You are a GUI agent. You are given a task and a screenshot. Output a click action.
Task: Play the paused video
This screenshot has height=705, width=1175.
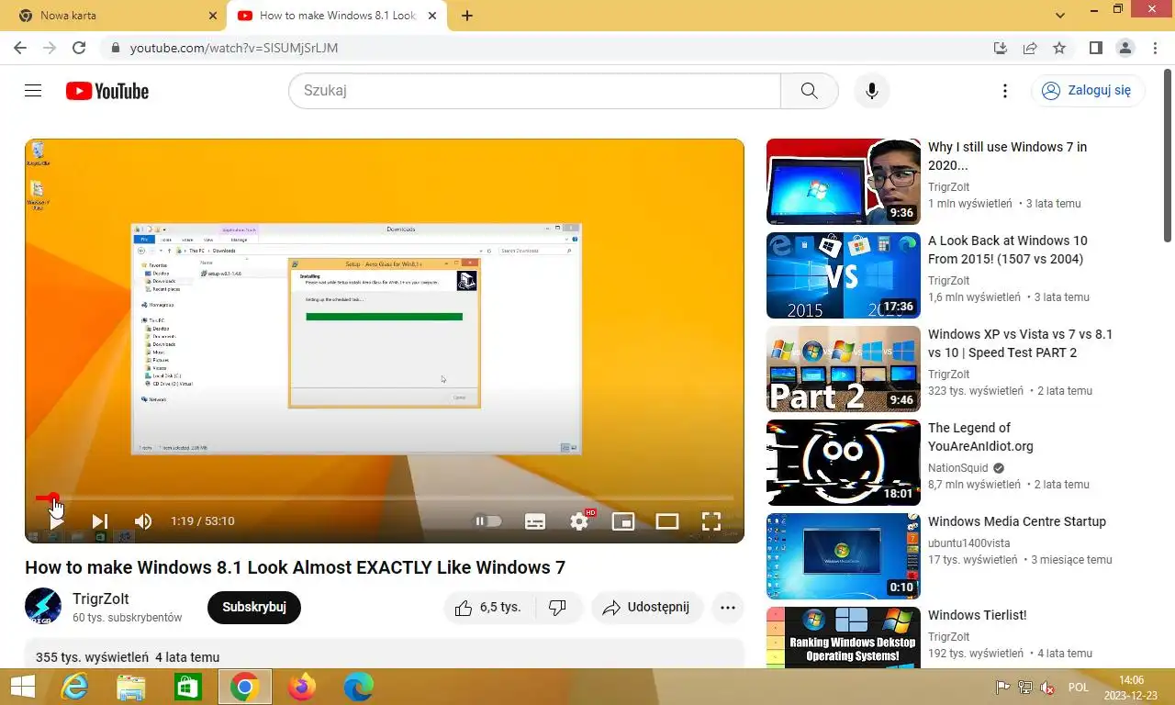[x=57, y=521]
